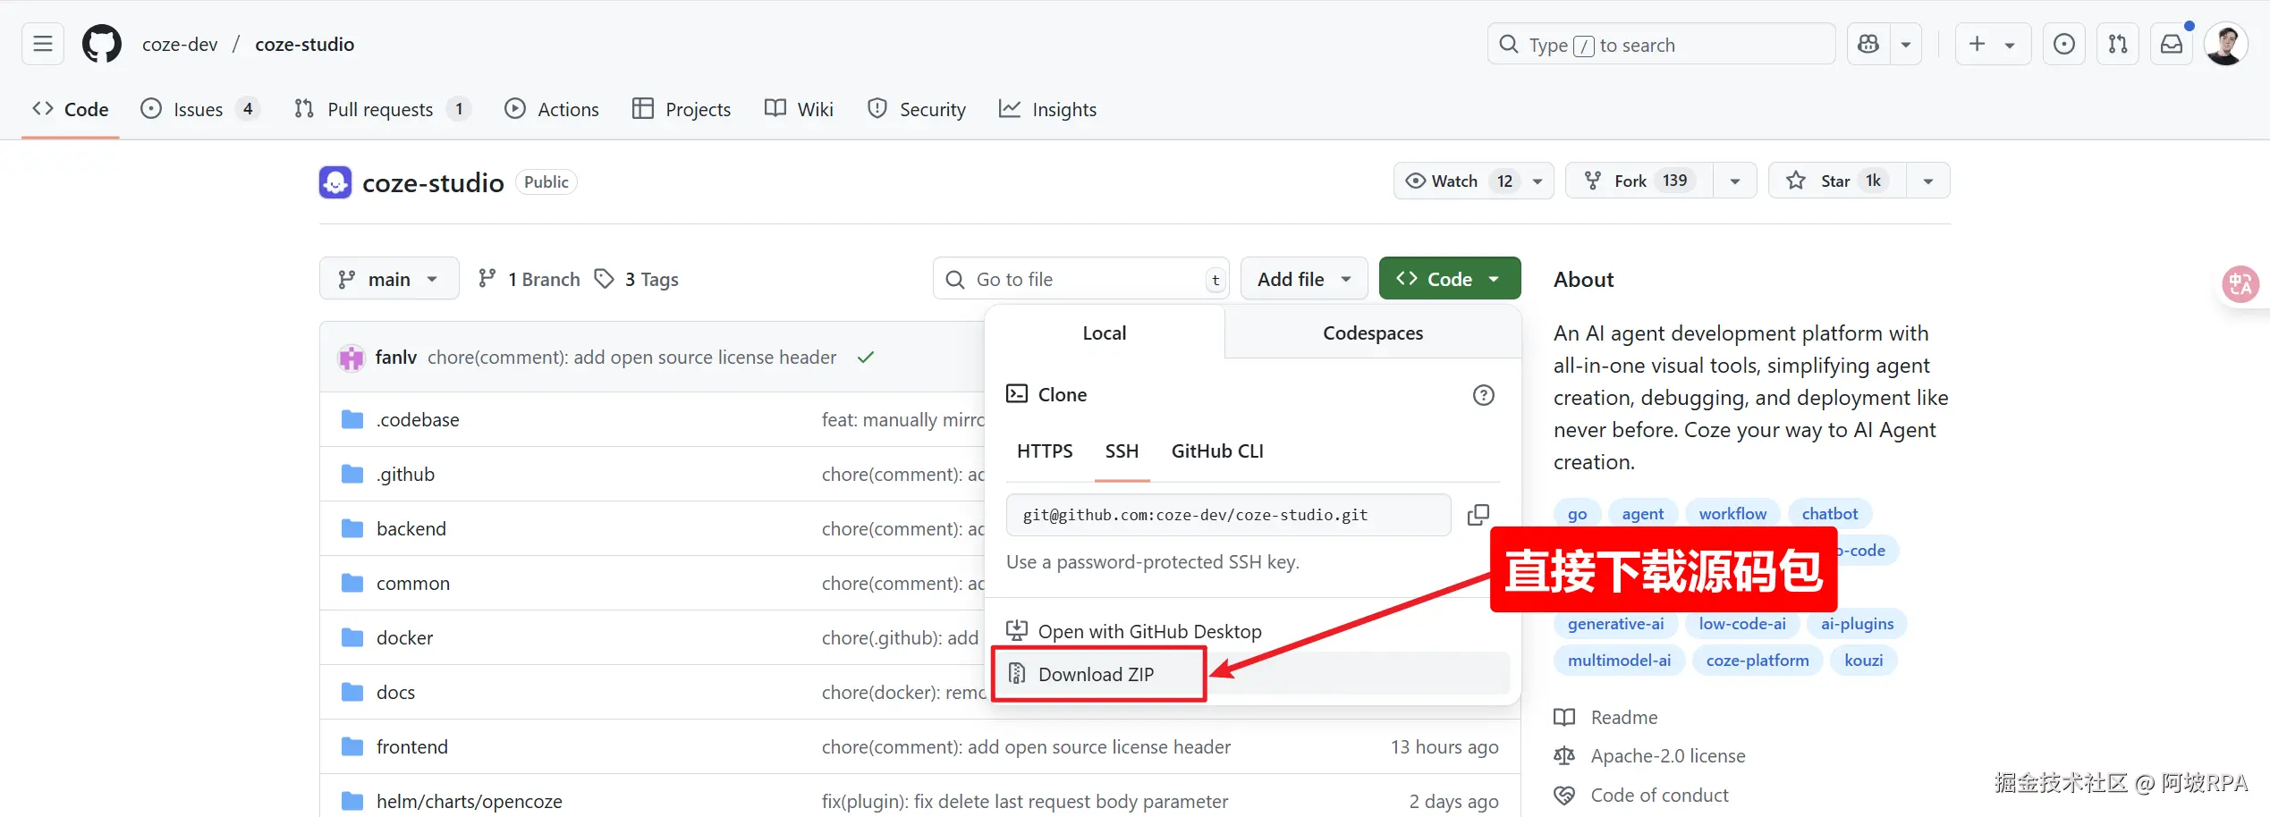Switch to the Insights tab
Screen dimensions: 2270x817
point(1047,109)
